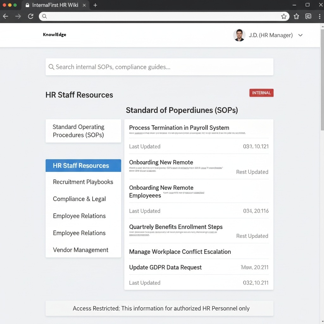Click the favorites star icon in toolbar
The width and height of the screenshot is (324, 324).
click(296, 16)
